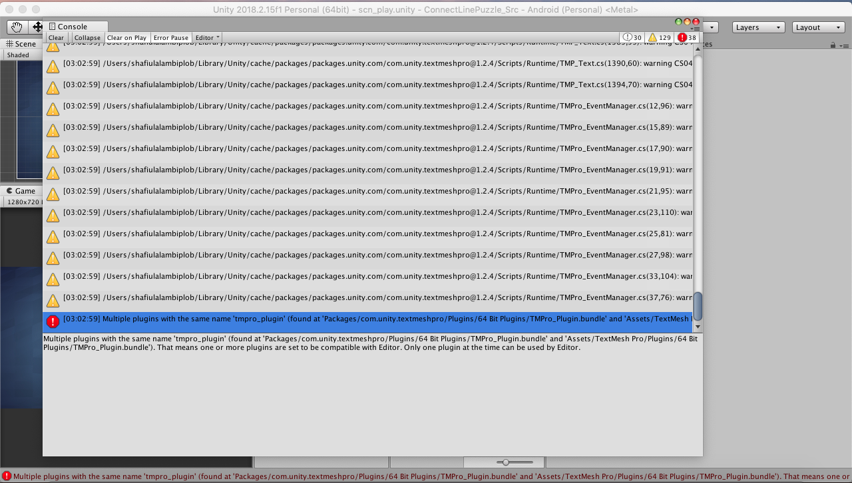The width and height of the screenshot is (852, 483).
Task: Open the Editor dropdown in Console
Action: pos(208,38)
